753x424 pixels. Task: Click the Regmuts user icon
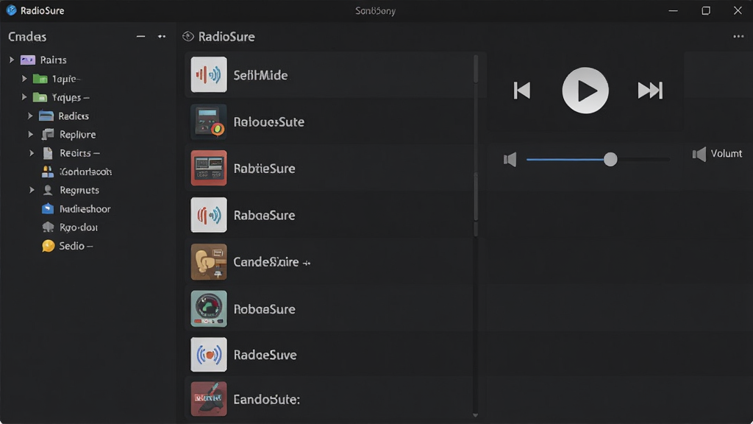(48, 191)
